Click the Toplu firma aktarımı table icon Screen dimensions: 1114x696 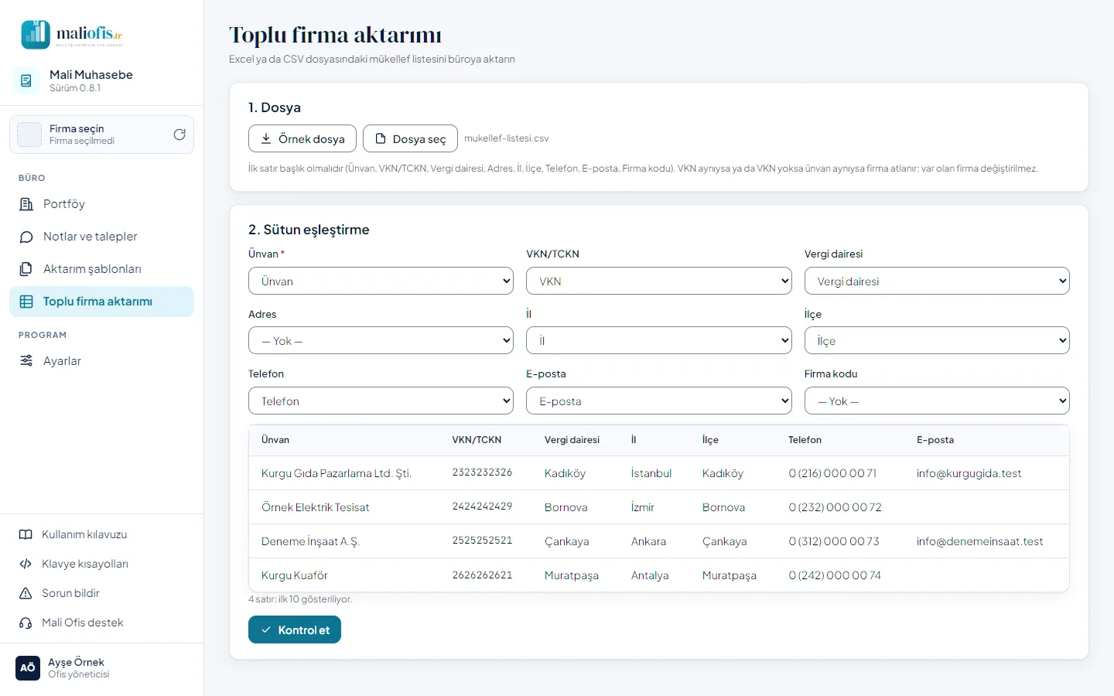click(x=26, y=302)
